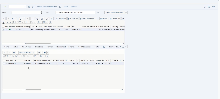The image size is (220, 99).
Task: Click the icon left of Inbound Delivery Notification
Action: (x=33, y=7)
